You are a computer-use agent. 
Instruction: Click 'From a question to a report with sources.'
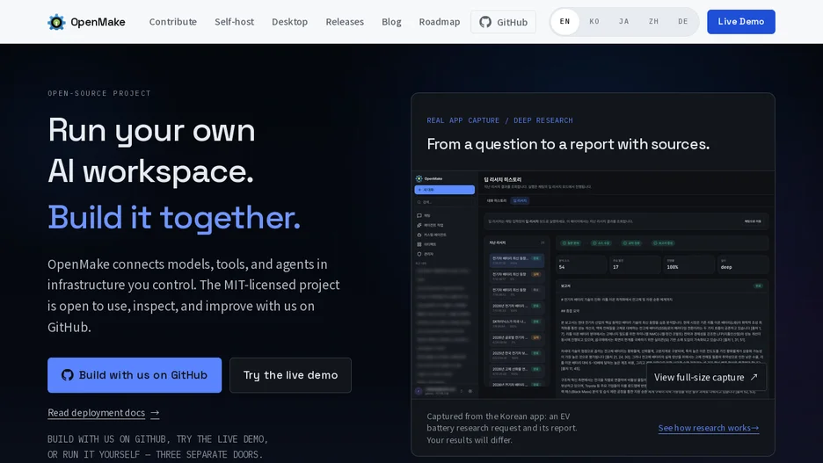(x=568, y=144)
